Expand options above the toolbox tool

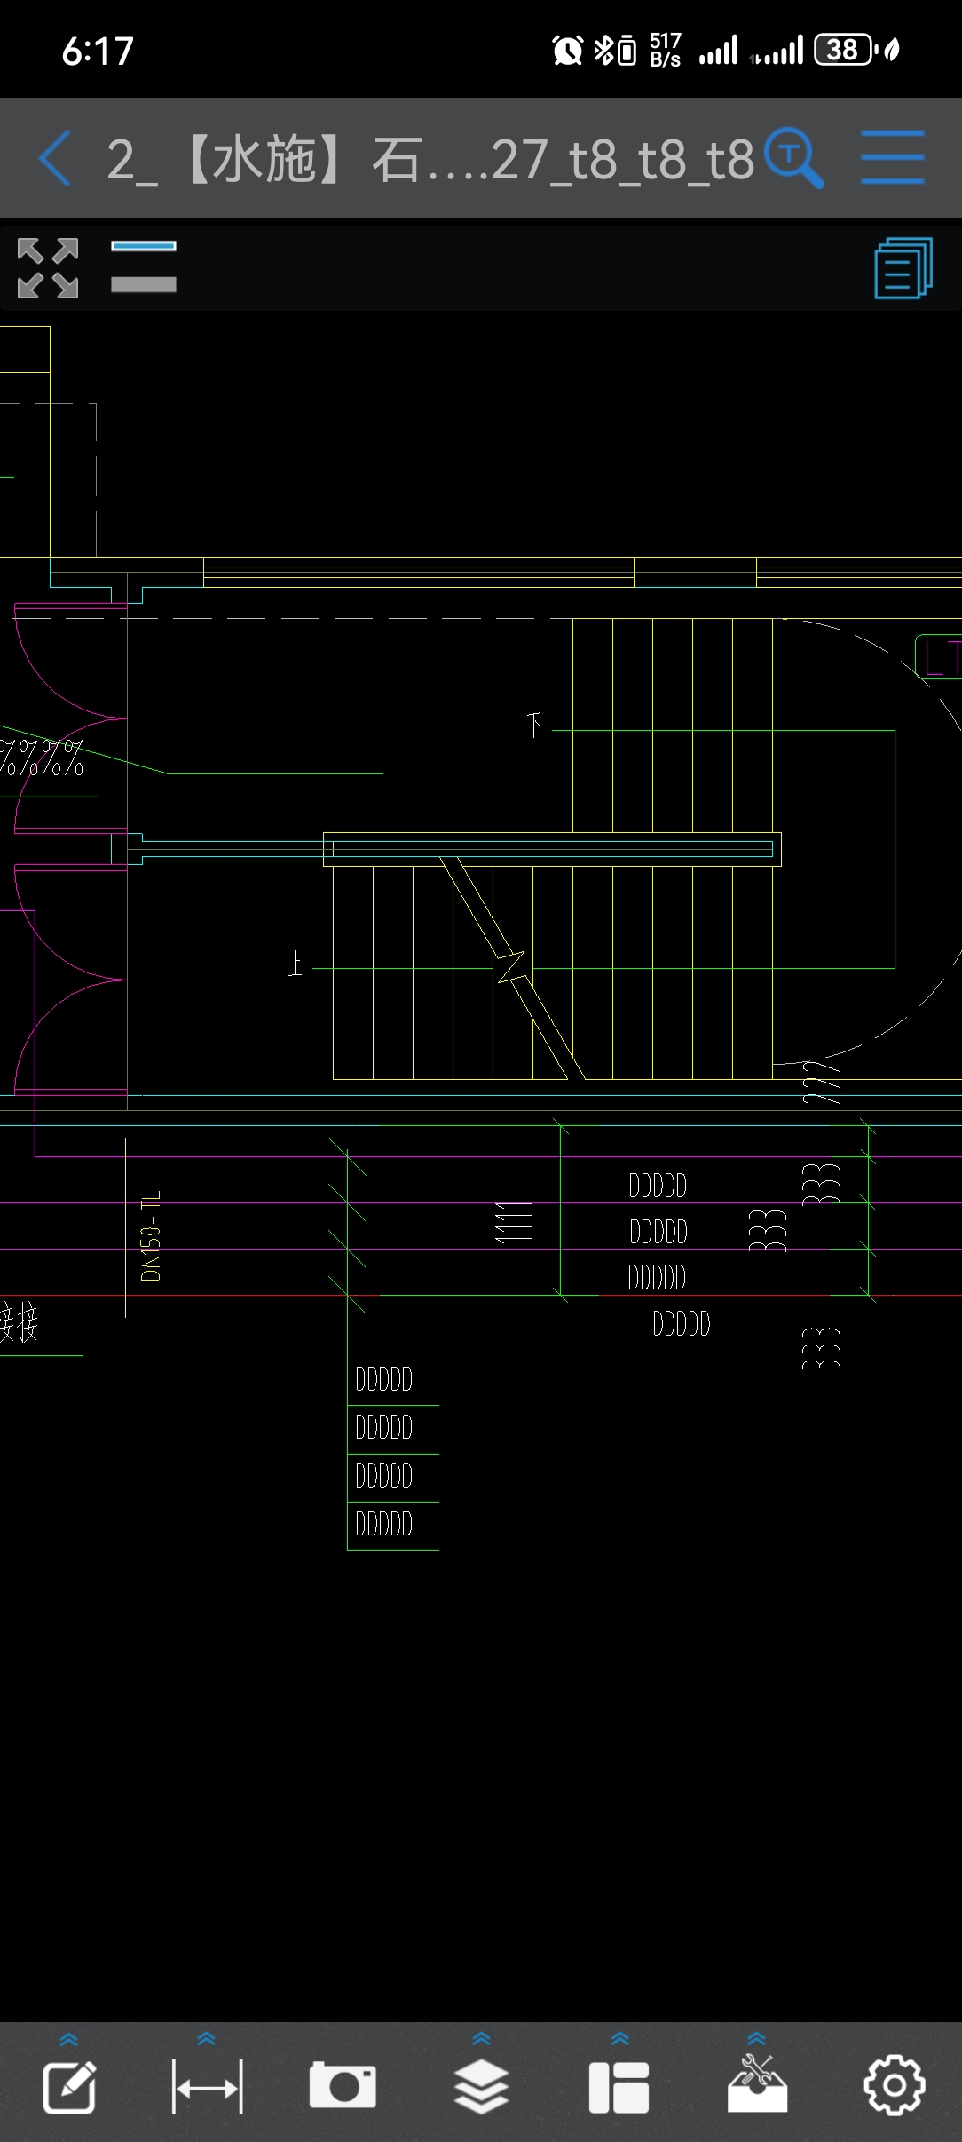tap(756, 2039)
